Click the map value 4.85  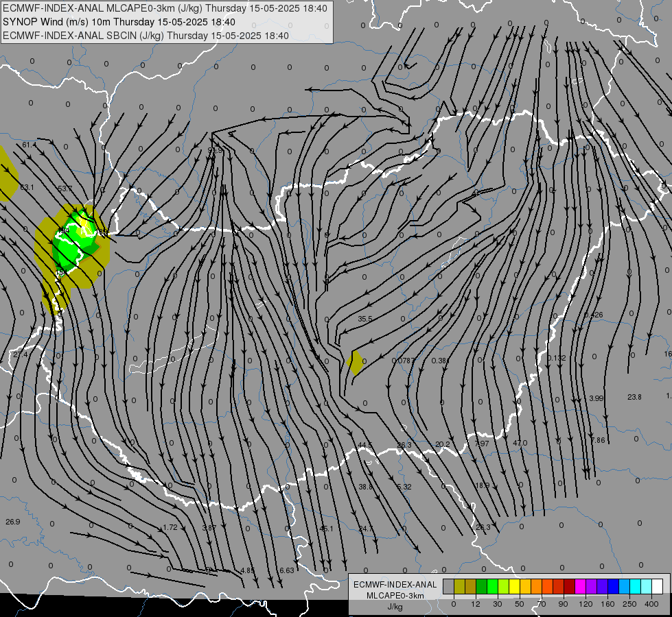(x=247, y=570)
